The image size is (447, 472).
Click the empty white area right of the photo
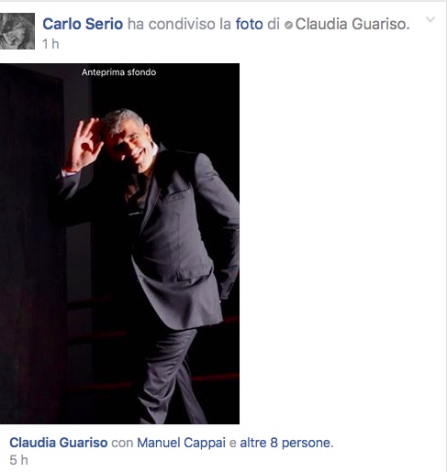pos(341,244)
